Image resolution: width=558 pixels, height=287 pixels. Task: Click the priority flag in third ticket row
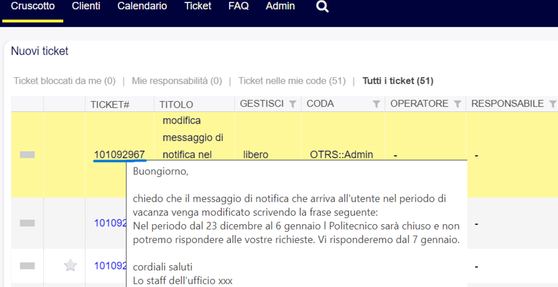pyautogui.click(x=27, y=266)
